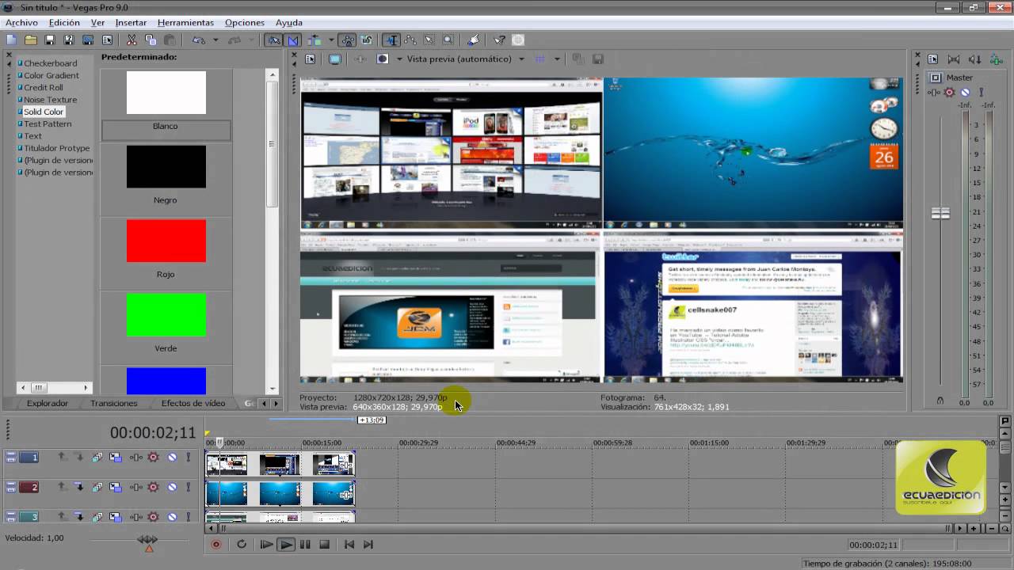
Task: Create a new project with toolbar icon
Action: [x=11, y=40]
